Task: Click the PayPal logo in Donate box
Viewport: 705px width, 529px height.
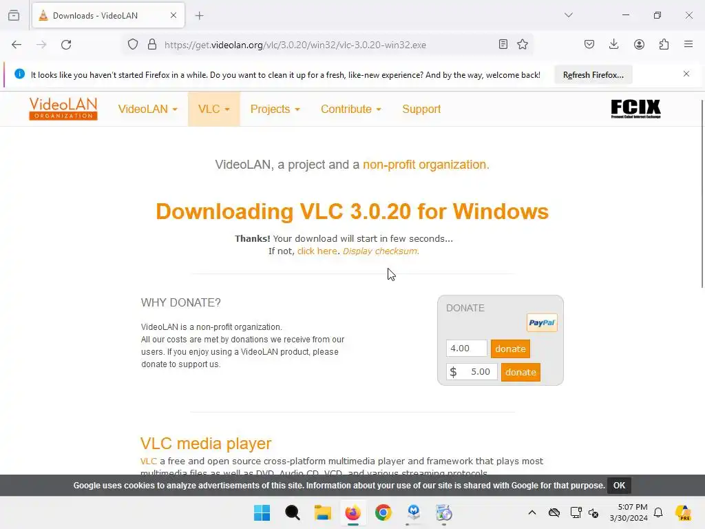Action: click(542, 322)
